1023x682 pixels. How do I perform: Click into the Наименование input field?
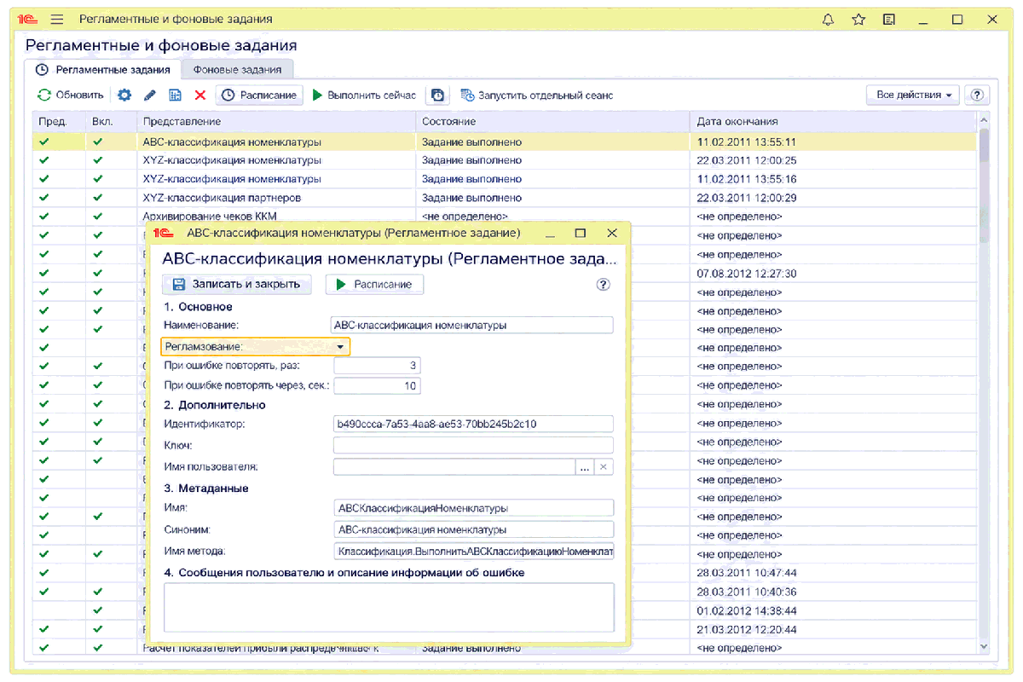(x=472, y=325)
